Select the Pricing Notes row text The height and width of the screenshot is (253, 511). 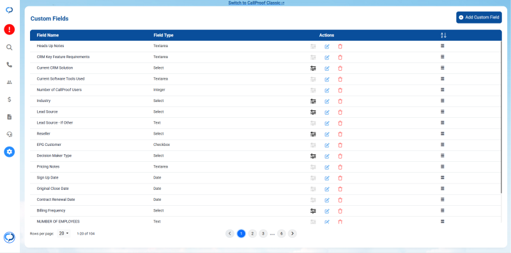point(49,166)
